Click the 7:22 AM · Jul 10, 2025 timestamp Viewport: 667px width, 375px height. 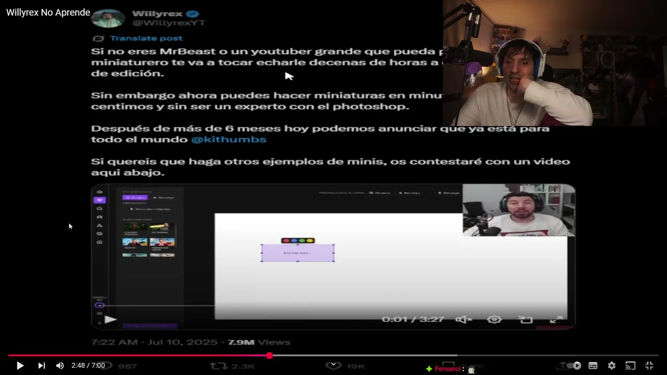pyautogui.click(x=154, y=342)
